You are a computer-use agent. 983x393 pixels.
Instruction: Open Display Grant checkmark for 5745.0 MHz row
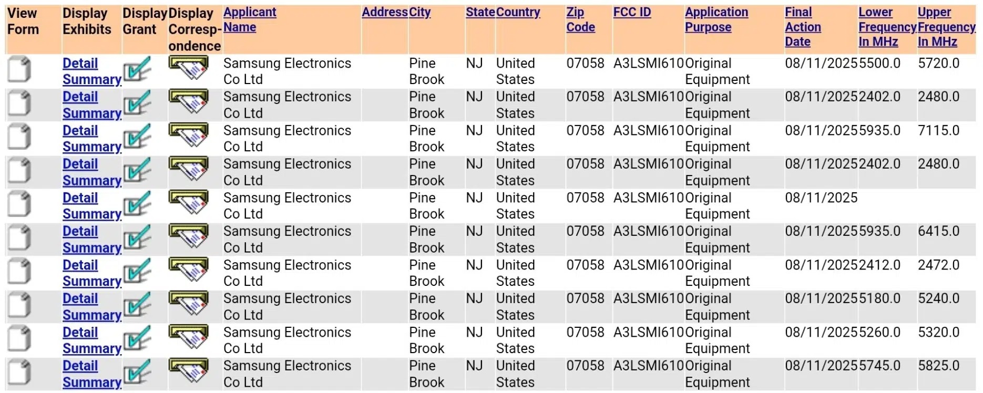[138, 372]
